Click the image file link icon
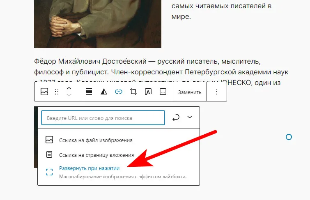This screenshot has width=310, height=200. point(49,140)
